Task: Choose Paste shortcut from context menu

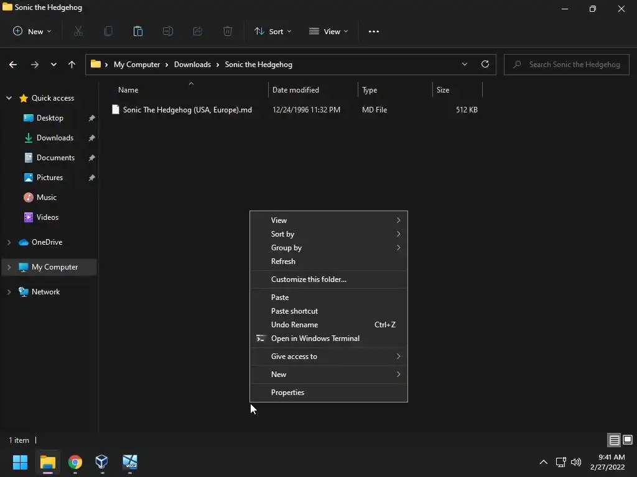Action: (x=328, y=311)
